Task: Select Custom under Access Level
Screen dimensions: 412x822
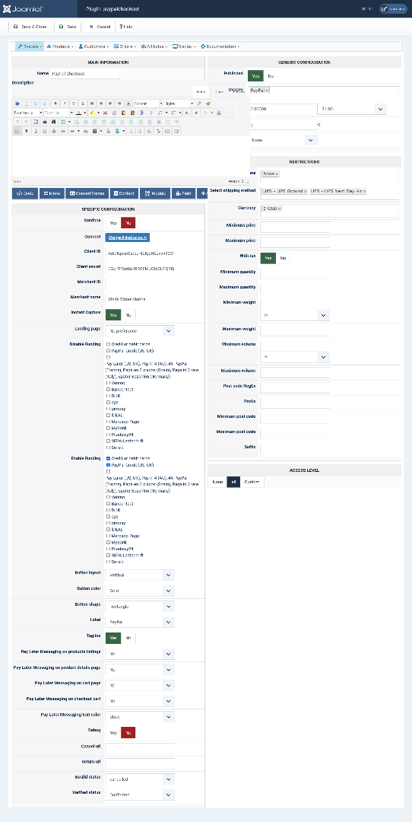Action: (252, 482)
